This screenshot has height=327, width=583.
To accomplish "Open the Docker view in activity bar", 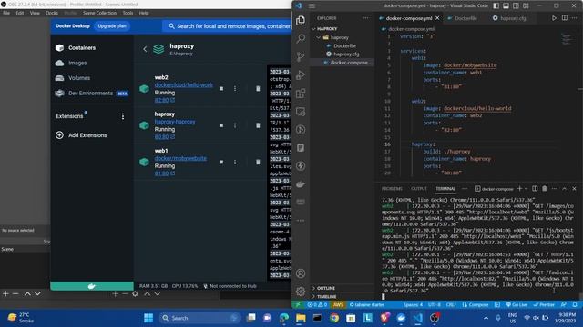I will 301,183.
